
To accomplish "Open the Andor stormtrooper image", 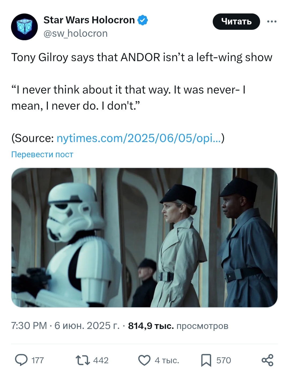I will click(144, 238).
